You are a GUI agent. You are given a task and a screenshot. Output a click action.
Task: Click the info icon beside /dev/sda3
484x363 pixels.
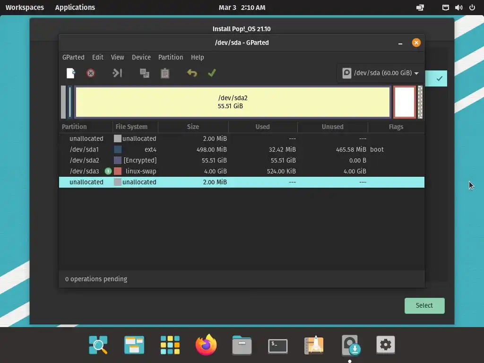(108, 171)
